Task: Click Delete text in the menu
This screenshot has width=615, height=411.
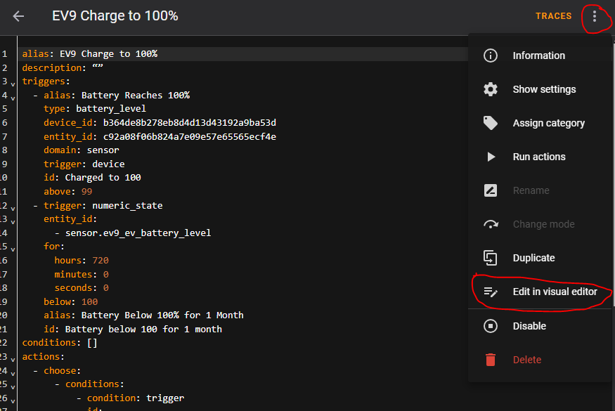Action: [526, 360]
